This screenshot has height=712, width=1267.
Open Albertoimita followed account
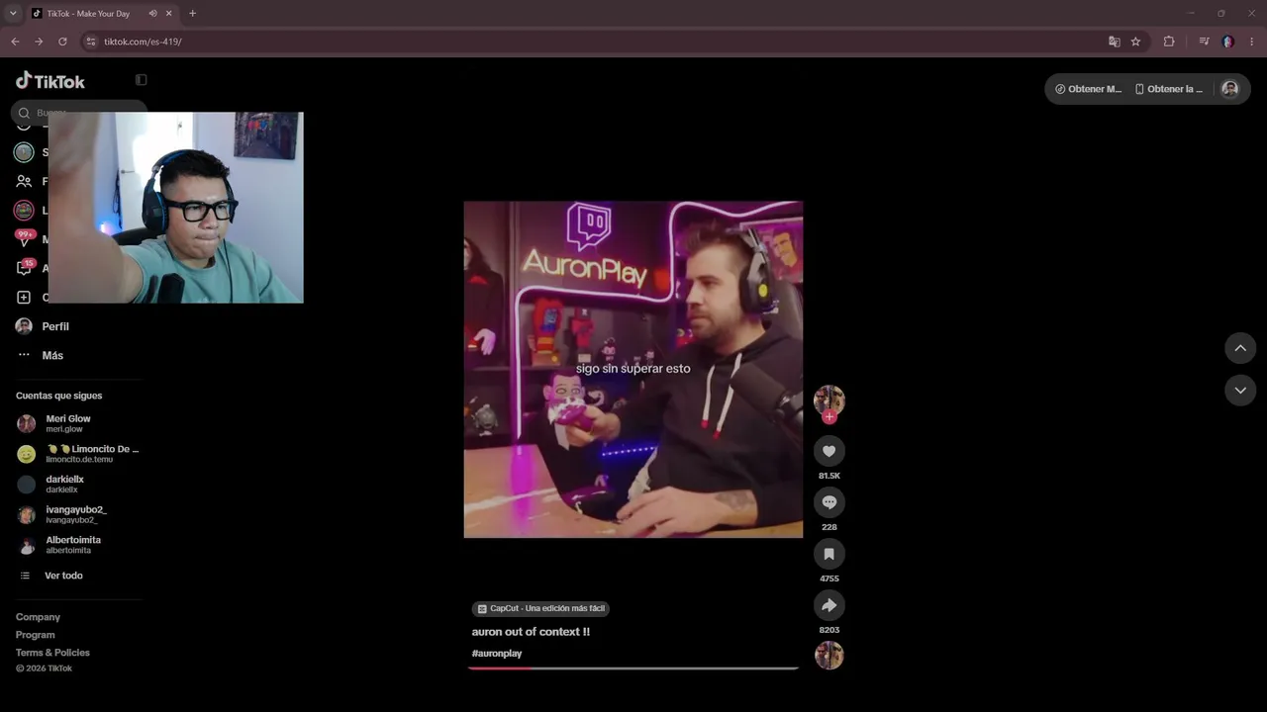click(79, 546)
